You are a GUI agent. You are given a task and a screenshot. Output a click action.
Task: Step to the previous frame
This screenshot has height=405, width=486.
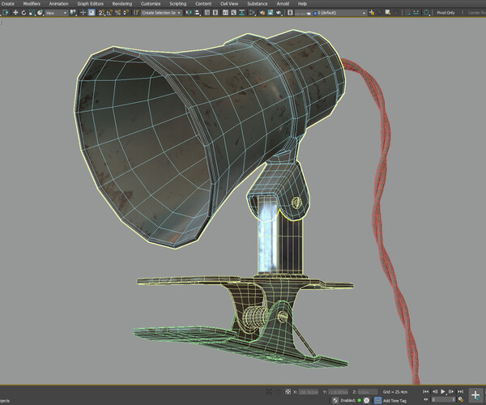tap(435, 392)
